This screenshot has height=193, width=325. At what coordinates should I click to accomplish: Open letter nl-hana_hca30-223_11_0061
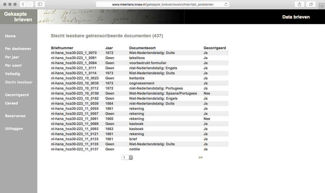click(74, 119)
